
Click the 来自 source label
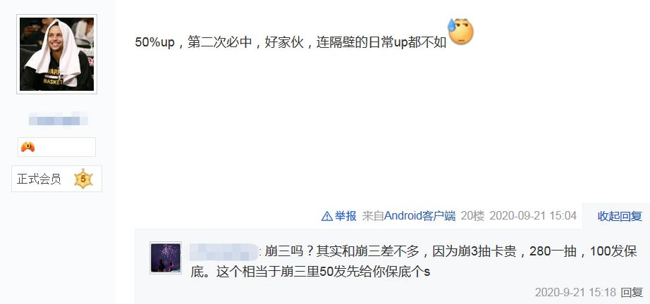click(x=373, y=216)
